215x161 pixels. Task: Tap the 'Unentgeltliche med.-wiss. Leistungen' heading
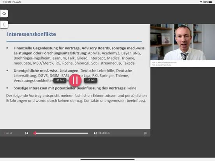coord(46,71)
